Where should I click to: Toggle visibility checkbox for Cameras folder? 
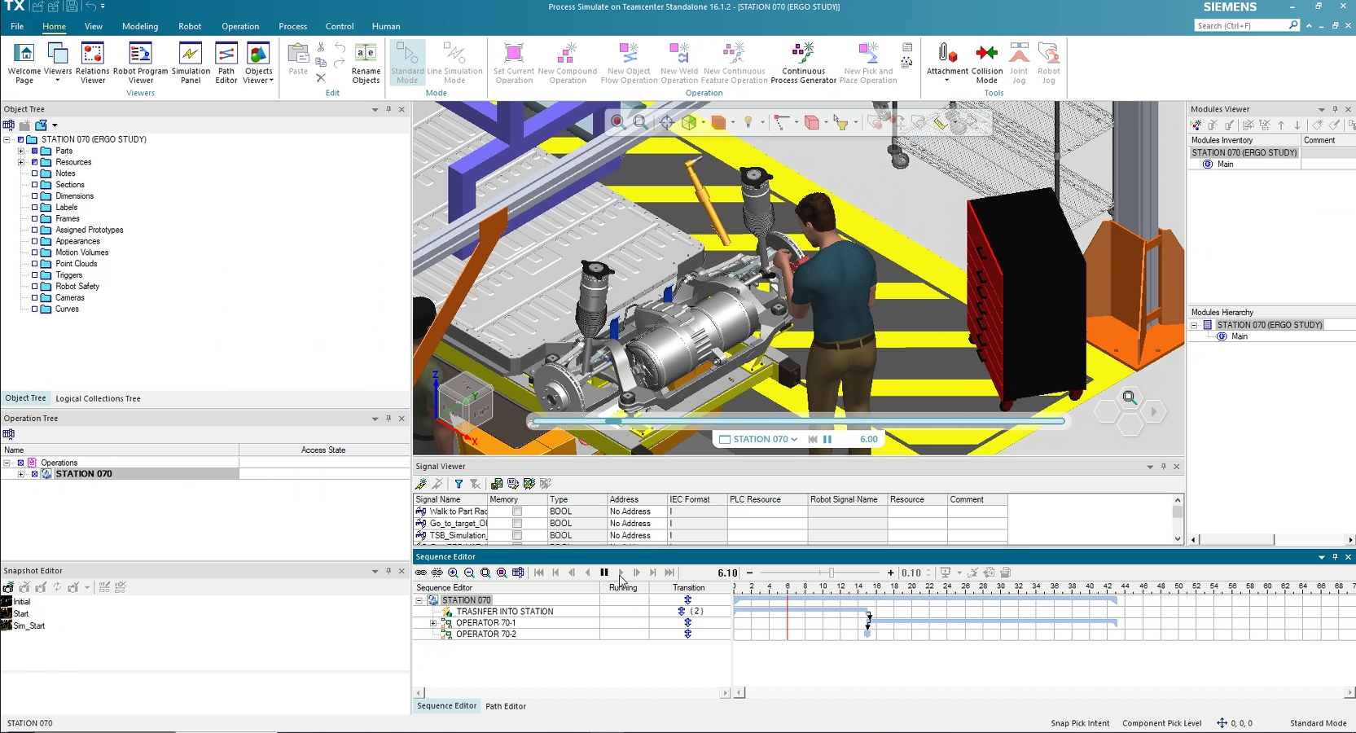35,298
